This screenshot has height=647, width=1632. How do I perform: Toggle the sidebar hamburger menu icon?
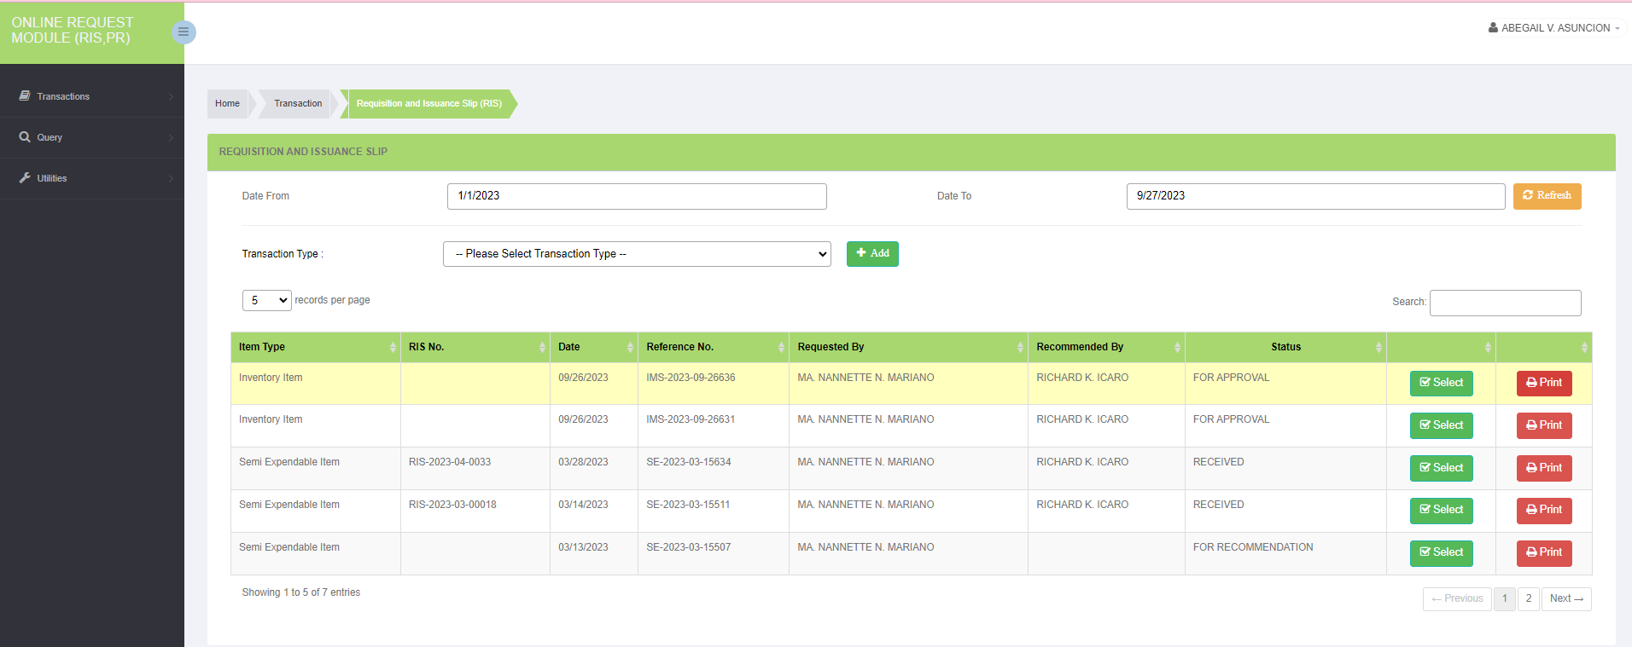184,32
